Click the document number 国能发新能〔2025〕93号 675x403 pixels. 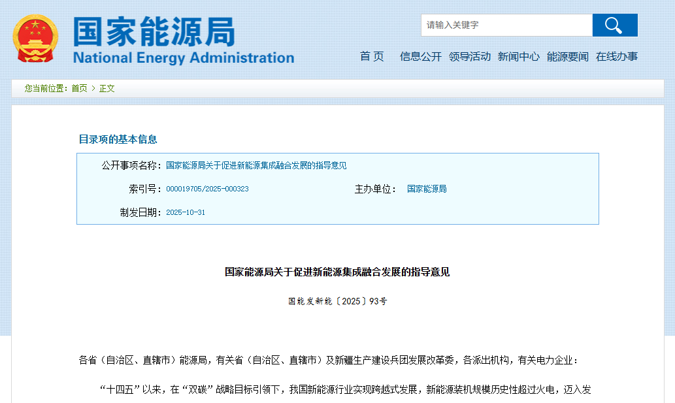click(337, 302)
